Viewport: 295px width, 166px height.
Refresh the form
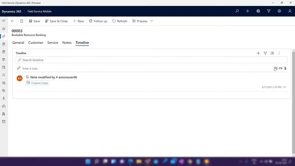pyautogui.click(x=120, y=21)
